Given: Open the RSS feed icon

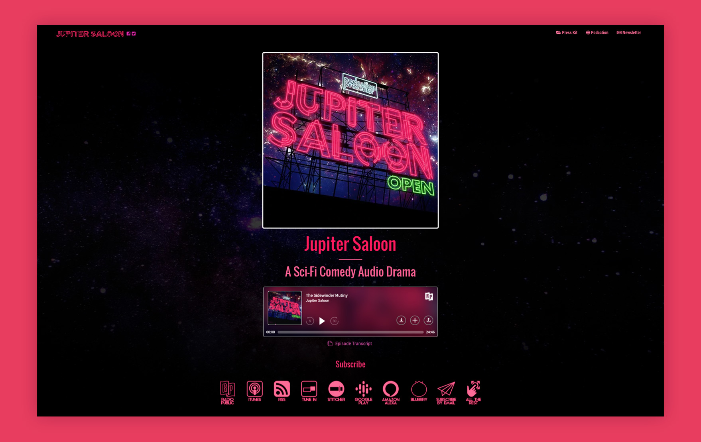Looking at the screenshot, I should tap(282, 391).
